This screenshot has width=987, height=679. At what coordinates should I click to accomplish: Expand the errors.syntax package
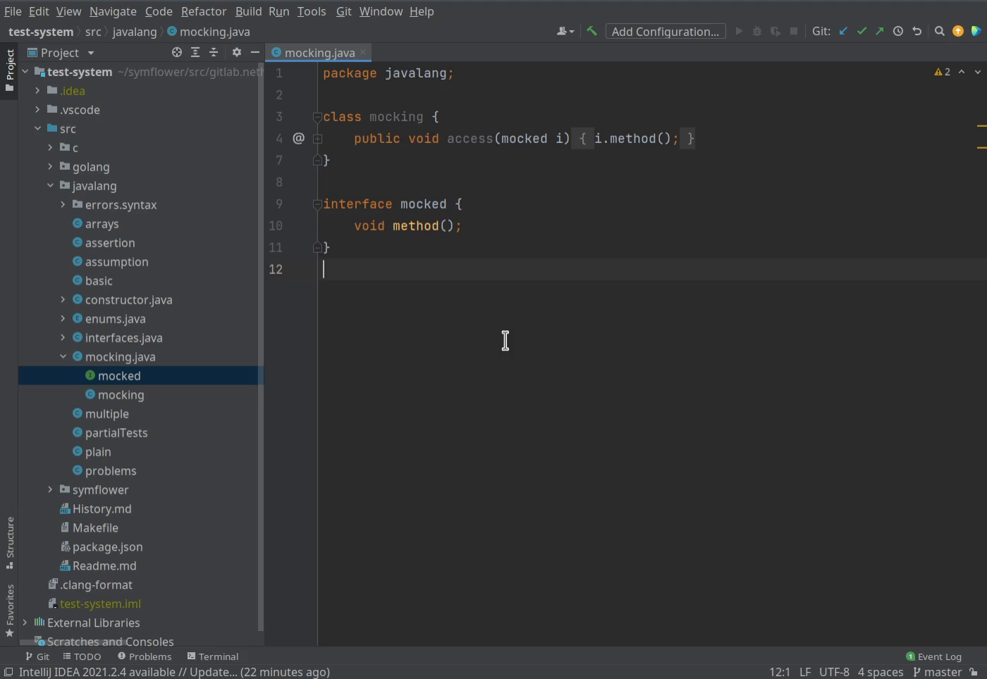coord(63,205)
